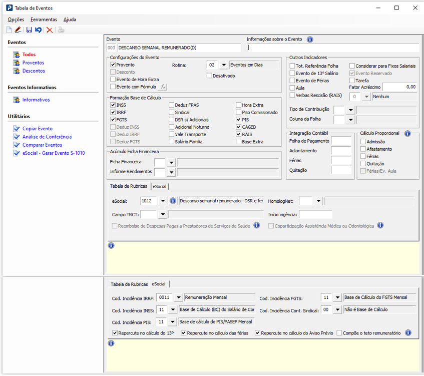Click the icon beside Todos

coord(17,55)
